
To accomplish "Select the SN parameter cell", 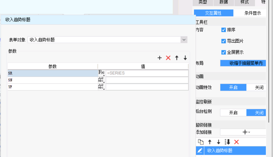I will point(53,80).
